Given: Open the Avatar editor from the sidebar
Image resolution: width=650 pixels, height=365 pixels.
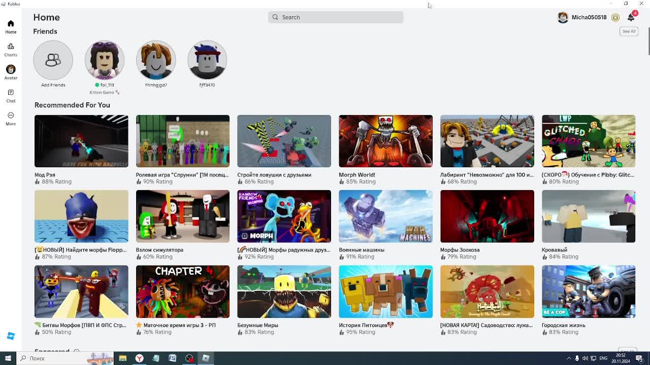Looking at the screenshot, I should click(11, 72).
